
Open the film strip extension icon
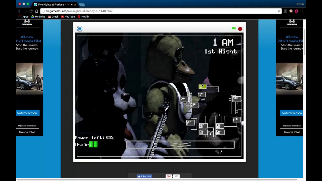coord(285,11)
